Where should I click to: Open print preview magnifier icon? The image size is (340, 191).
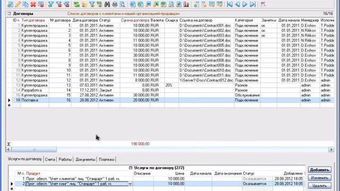(123, 4)
